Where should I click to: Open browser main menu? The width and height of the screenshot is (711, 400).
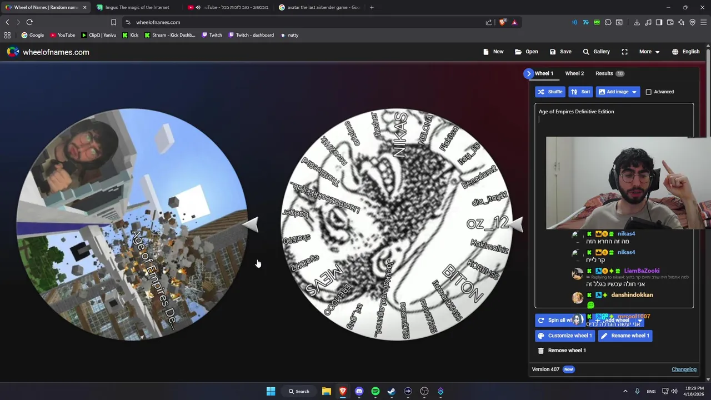pyautogui.click(x=703, y=22)
